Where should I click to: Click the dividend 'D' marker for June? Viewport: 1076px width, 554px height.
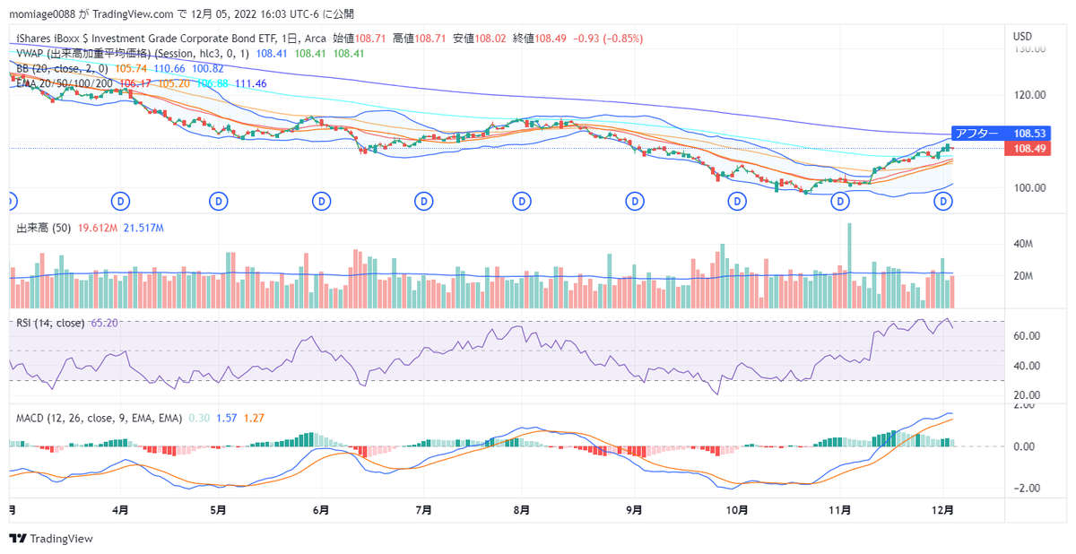[x=322, y=201]
